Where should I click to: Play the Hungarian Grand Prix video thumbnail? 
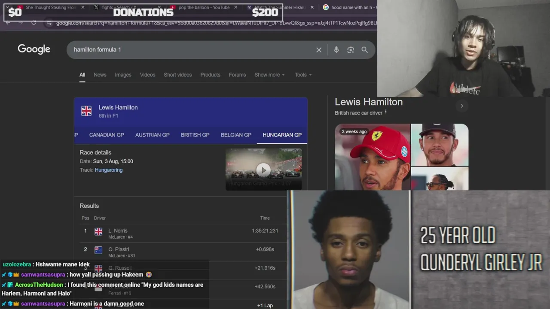(263, 169)
